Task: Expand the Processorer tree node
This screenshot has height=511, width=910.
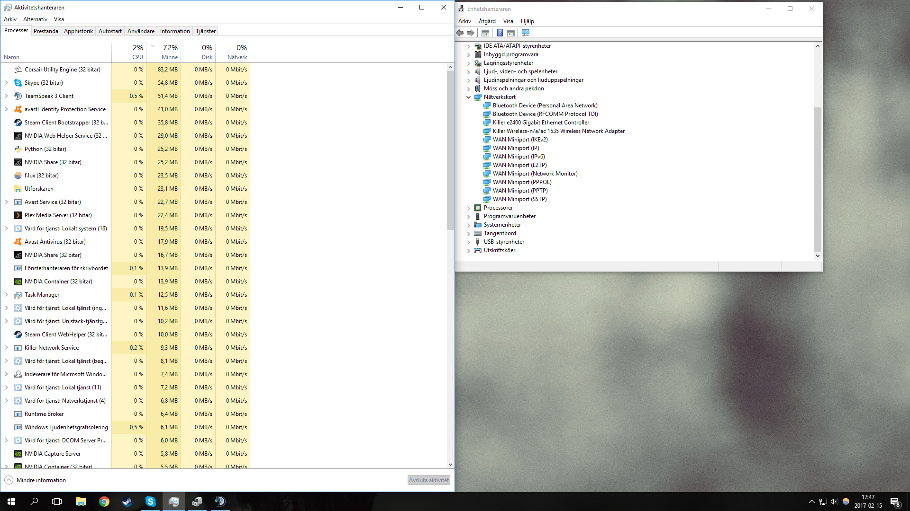Action: pos(468,208)
